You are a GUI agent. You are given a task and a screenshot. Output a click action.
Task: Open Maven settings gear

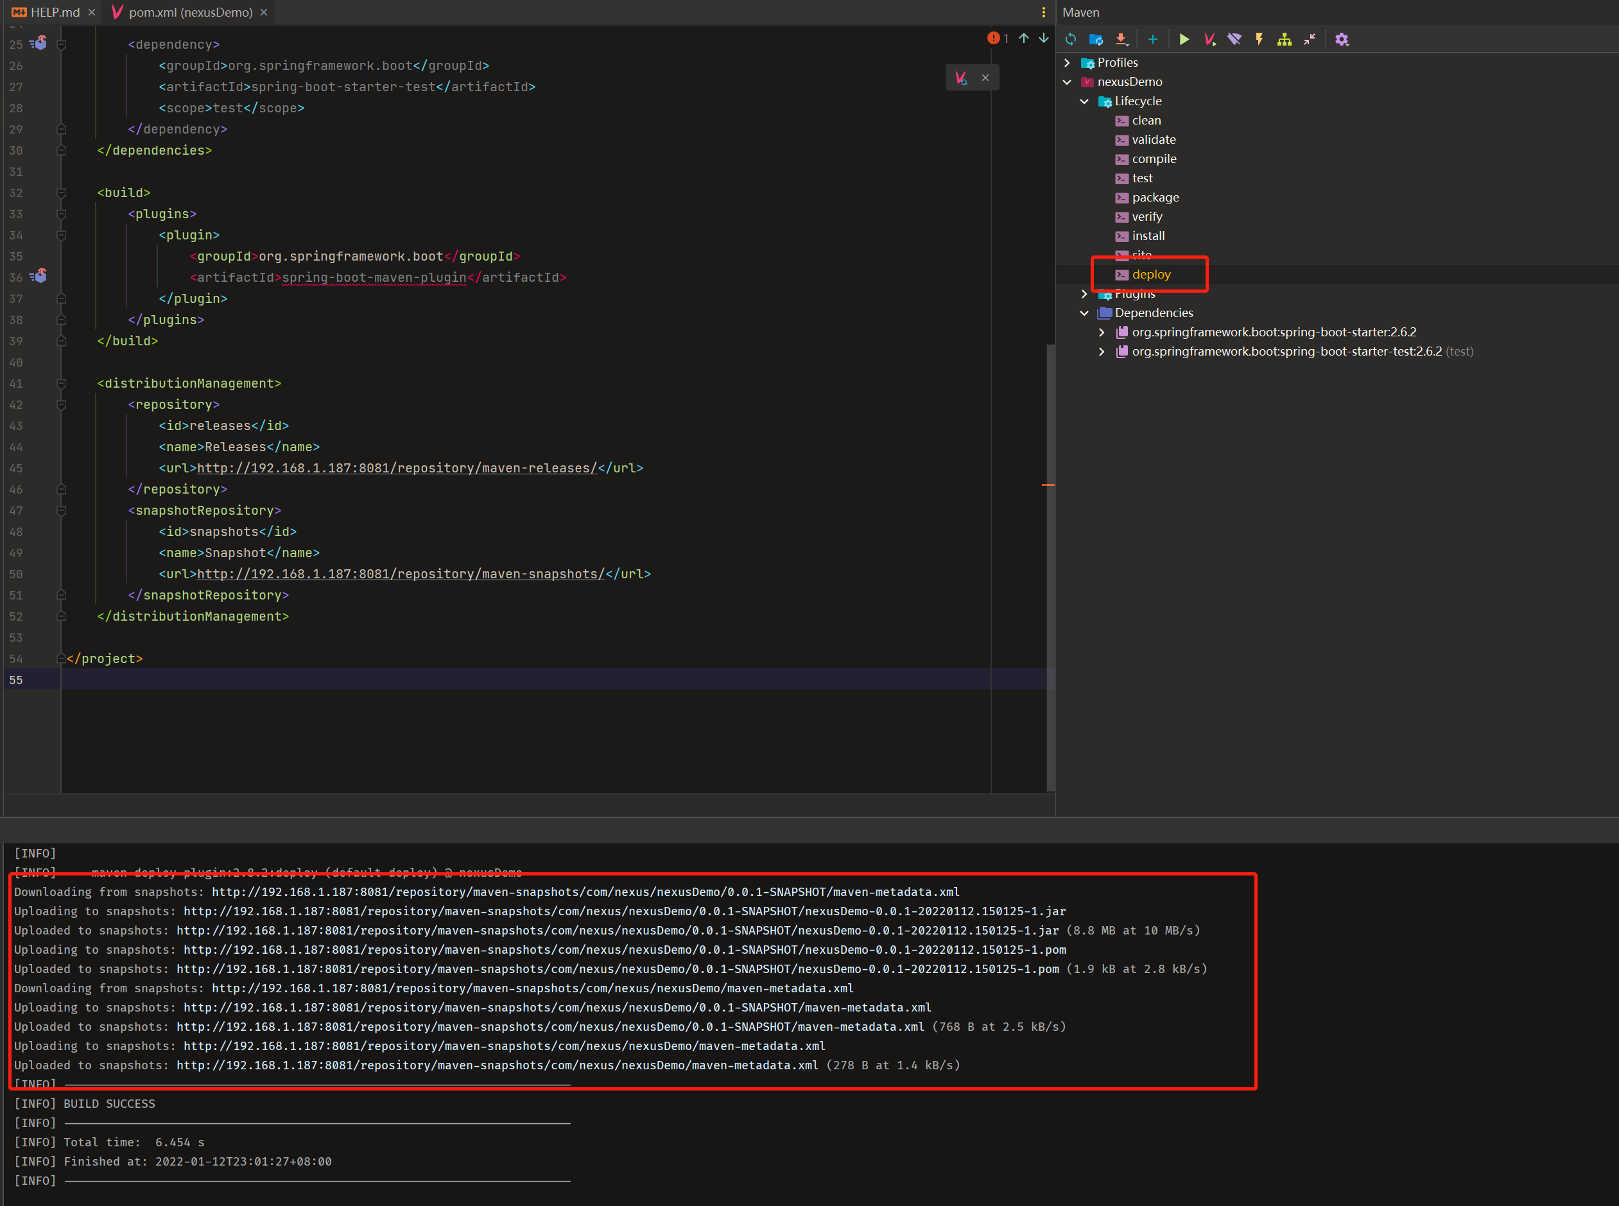click(1342, 39)
